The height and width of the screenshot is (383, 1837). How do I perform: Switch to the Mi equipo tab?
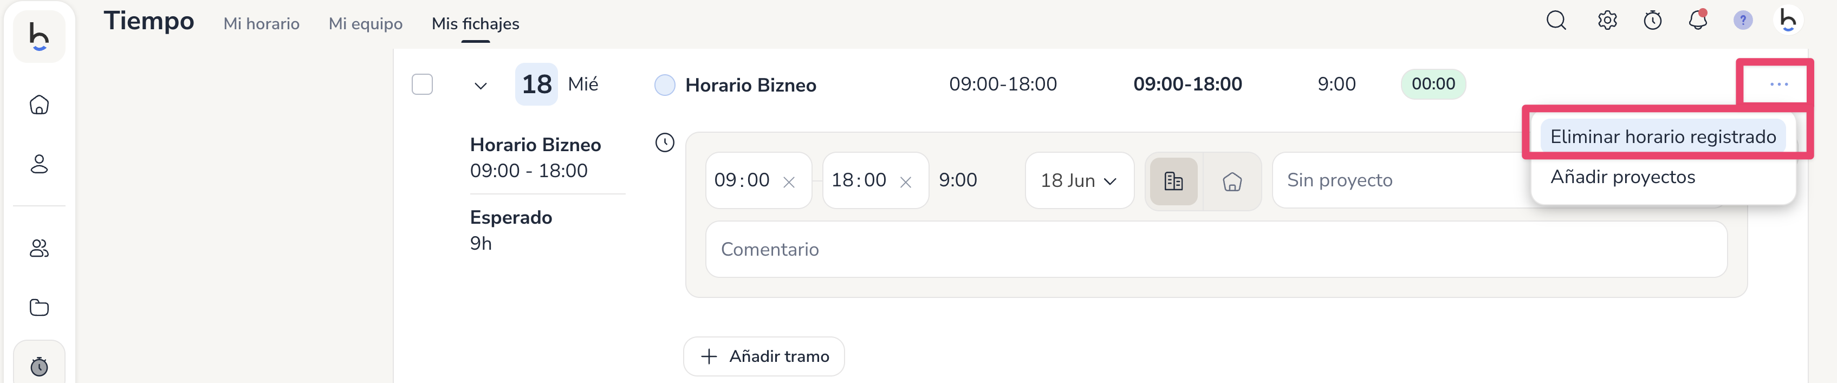[x=365, y=23]
